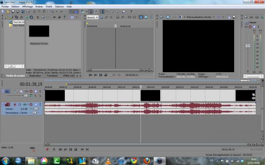Image resolution: width=265 pixels, height=165 pixels.
Task: Click the save snapshot icon in the preview toolbar
Action: click(234, 17)
